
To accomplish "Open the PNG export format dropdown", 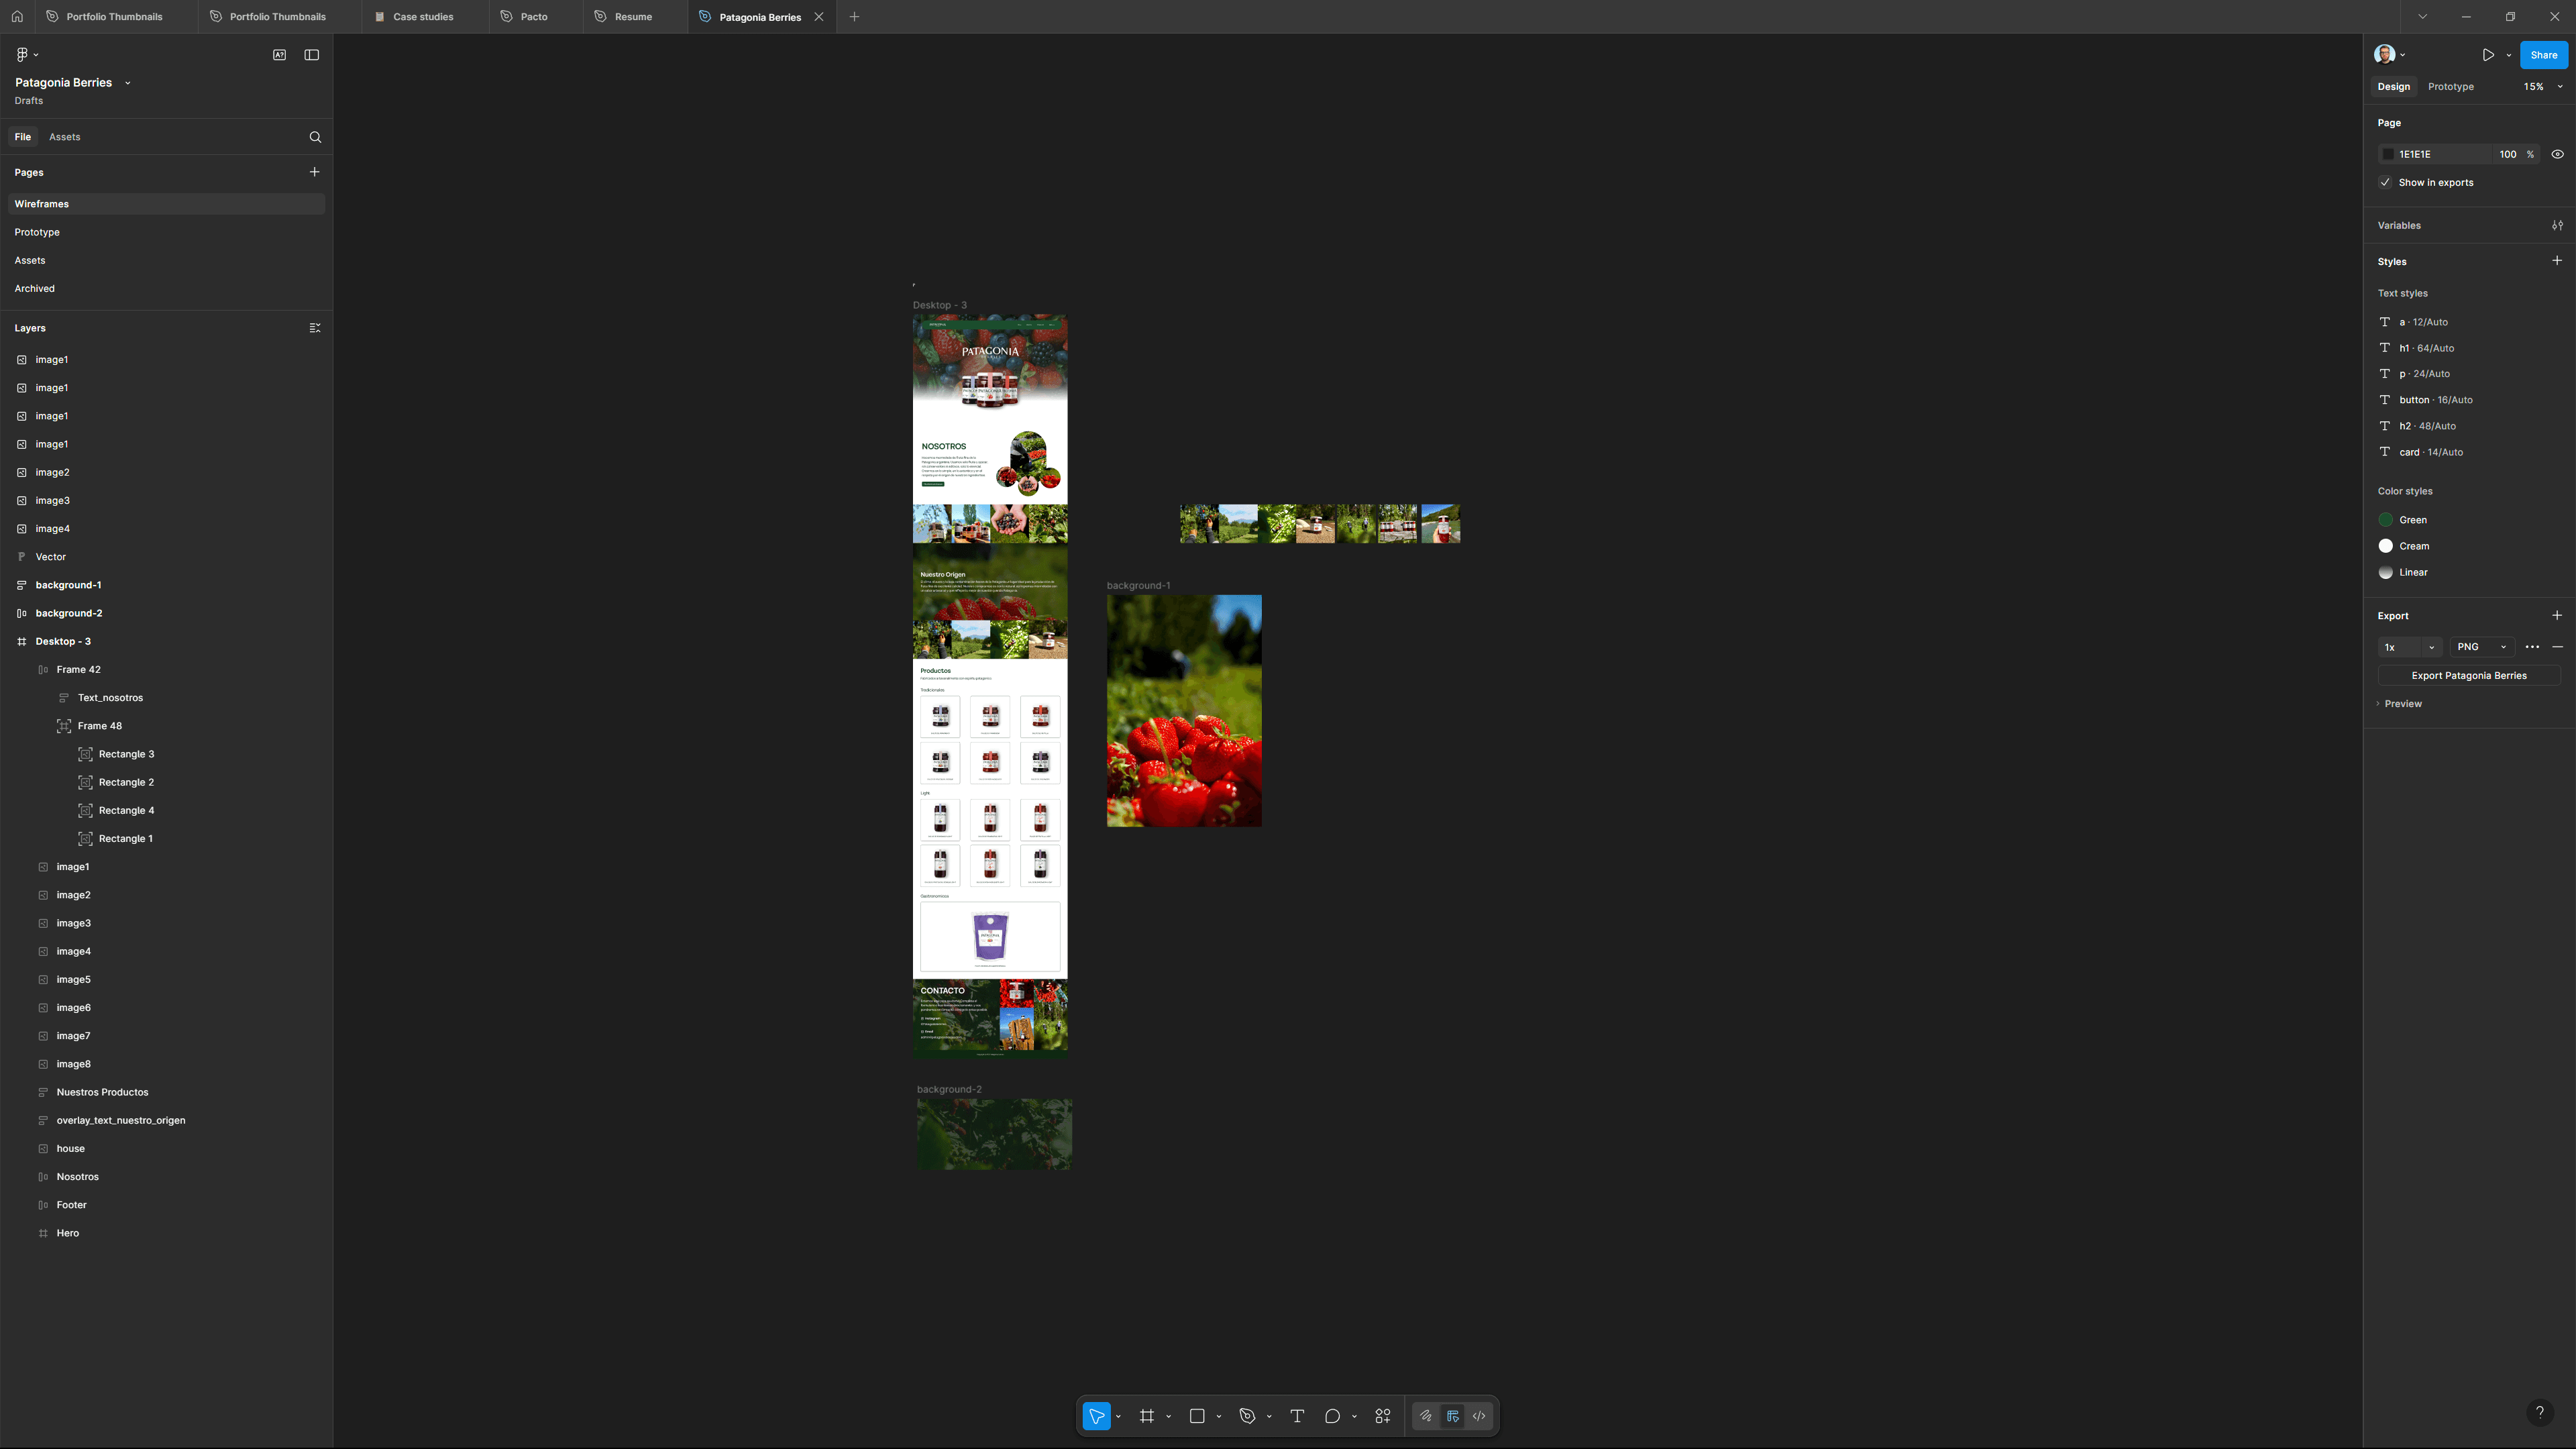I will [2481, 647].
